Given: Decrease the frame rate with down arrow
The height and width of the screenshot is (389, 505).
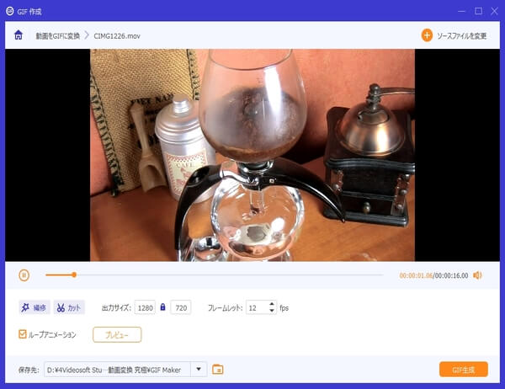Looking at the screenshot, I should click(x=272, y=312).
